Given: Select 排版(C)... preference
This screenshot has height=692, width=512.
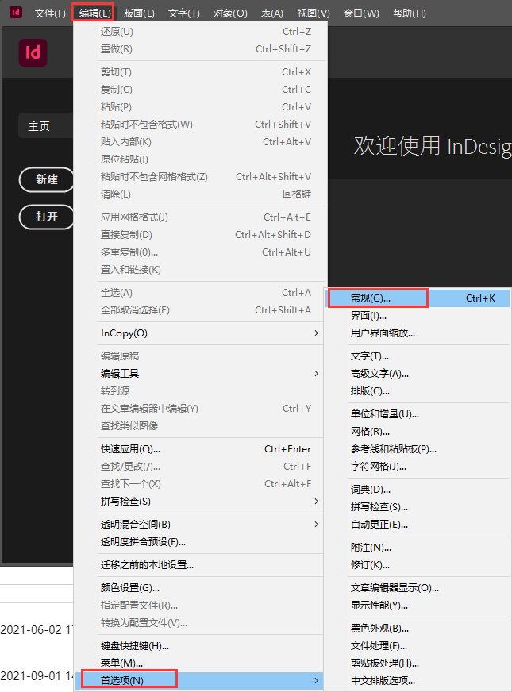Looking at the screenshot, I should 418,391.
